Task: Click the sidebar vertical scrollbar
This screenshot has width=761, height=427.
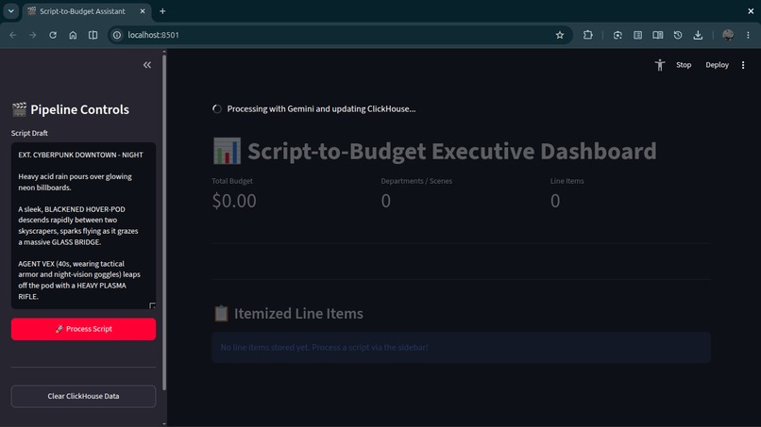Action: (x=164, y=223)
